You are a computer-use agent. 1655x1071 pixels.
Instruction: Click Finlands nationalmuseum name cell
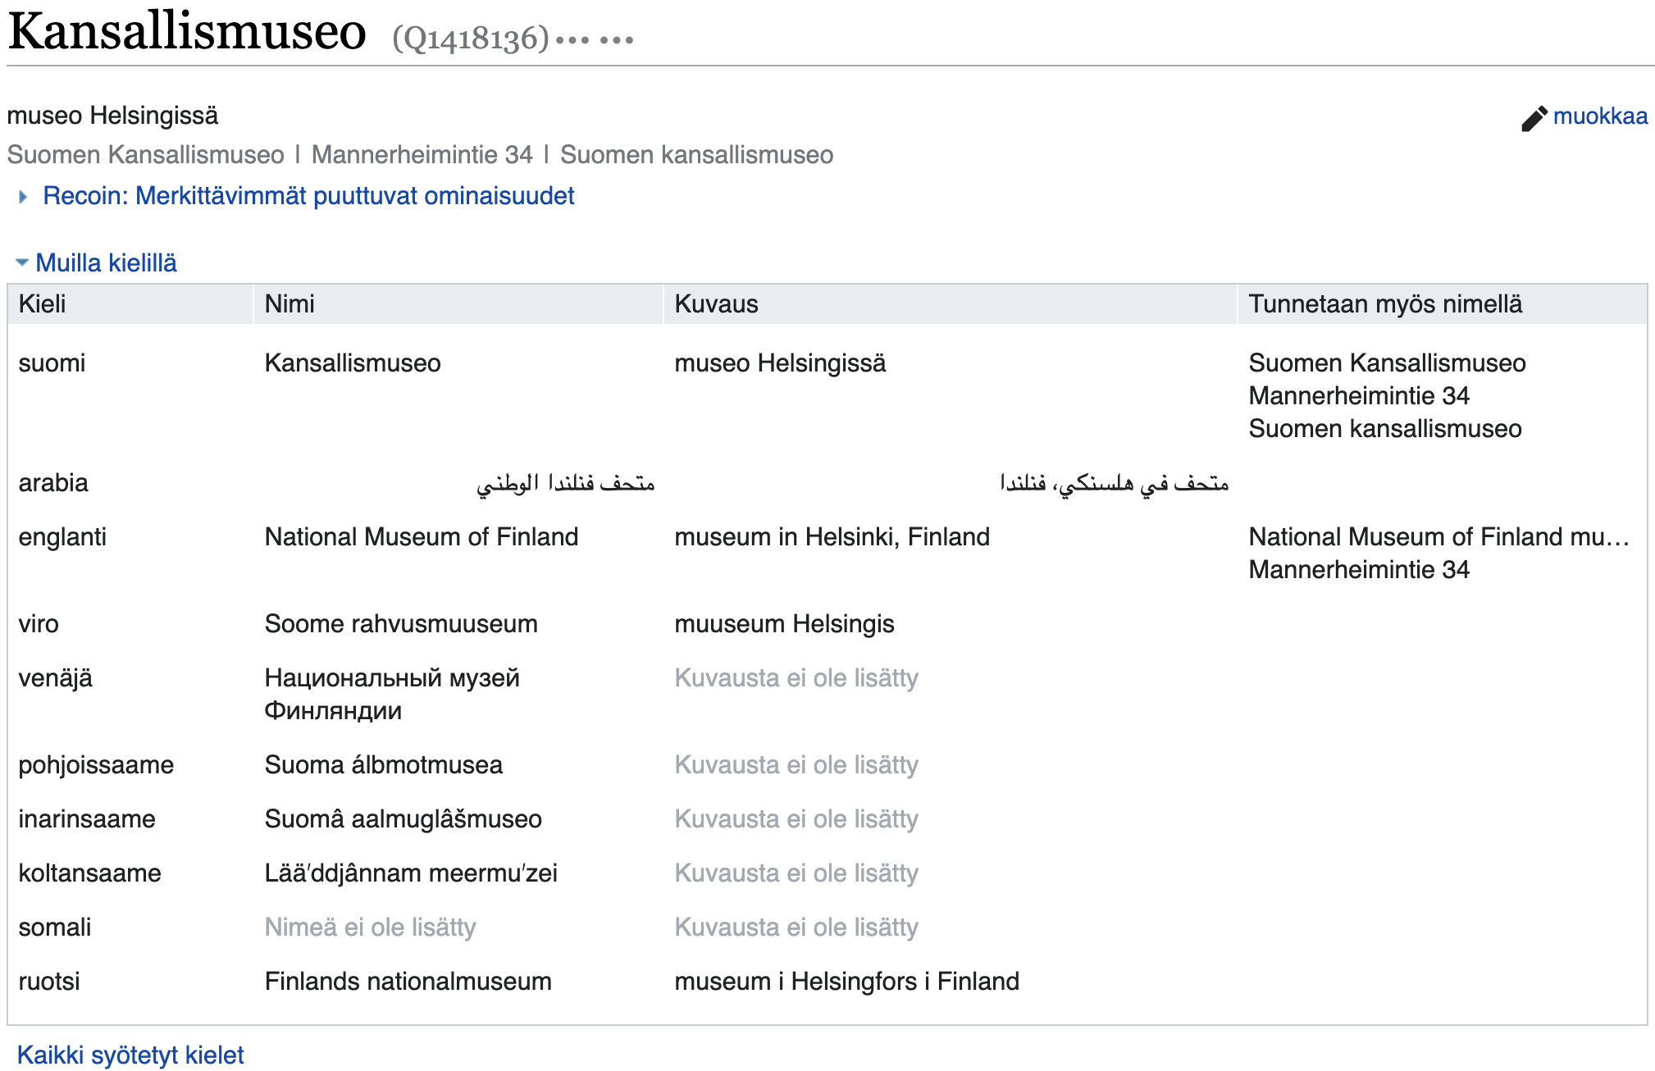tap(408, 982)
